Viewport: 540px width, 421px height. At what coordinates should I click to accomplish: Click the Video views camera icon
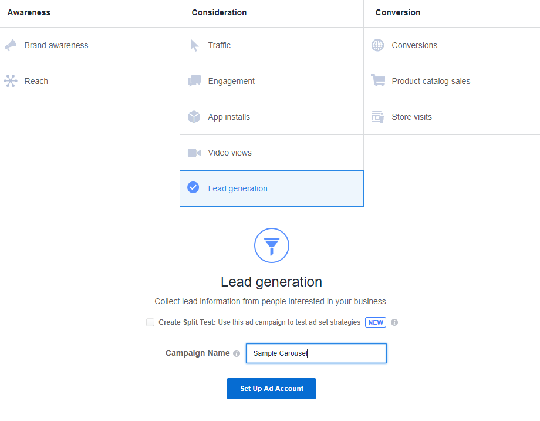click(x=194, y=153)
